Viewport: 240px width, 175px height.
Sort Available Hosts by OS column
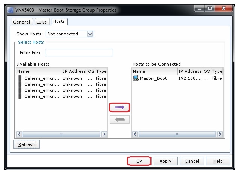click(91, 71)
